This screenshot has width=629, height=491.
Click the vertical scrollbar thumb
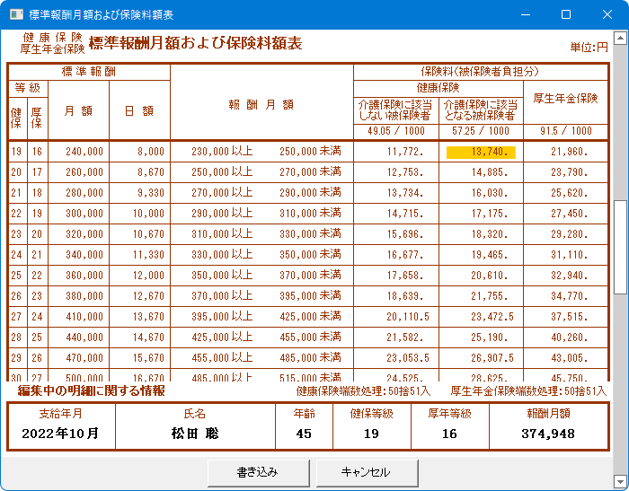tap(620, 248)
